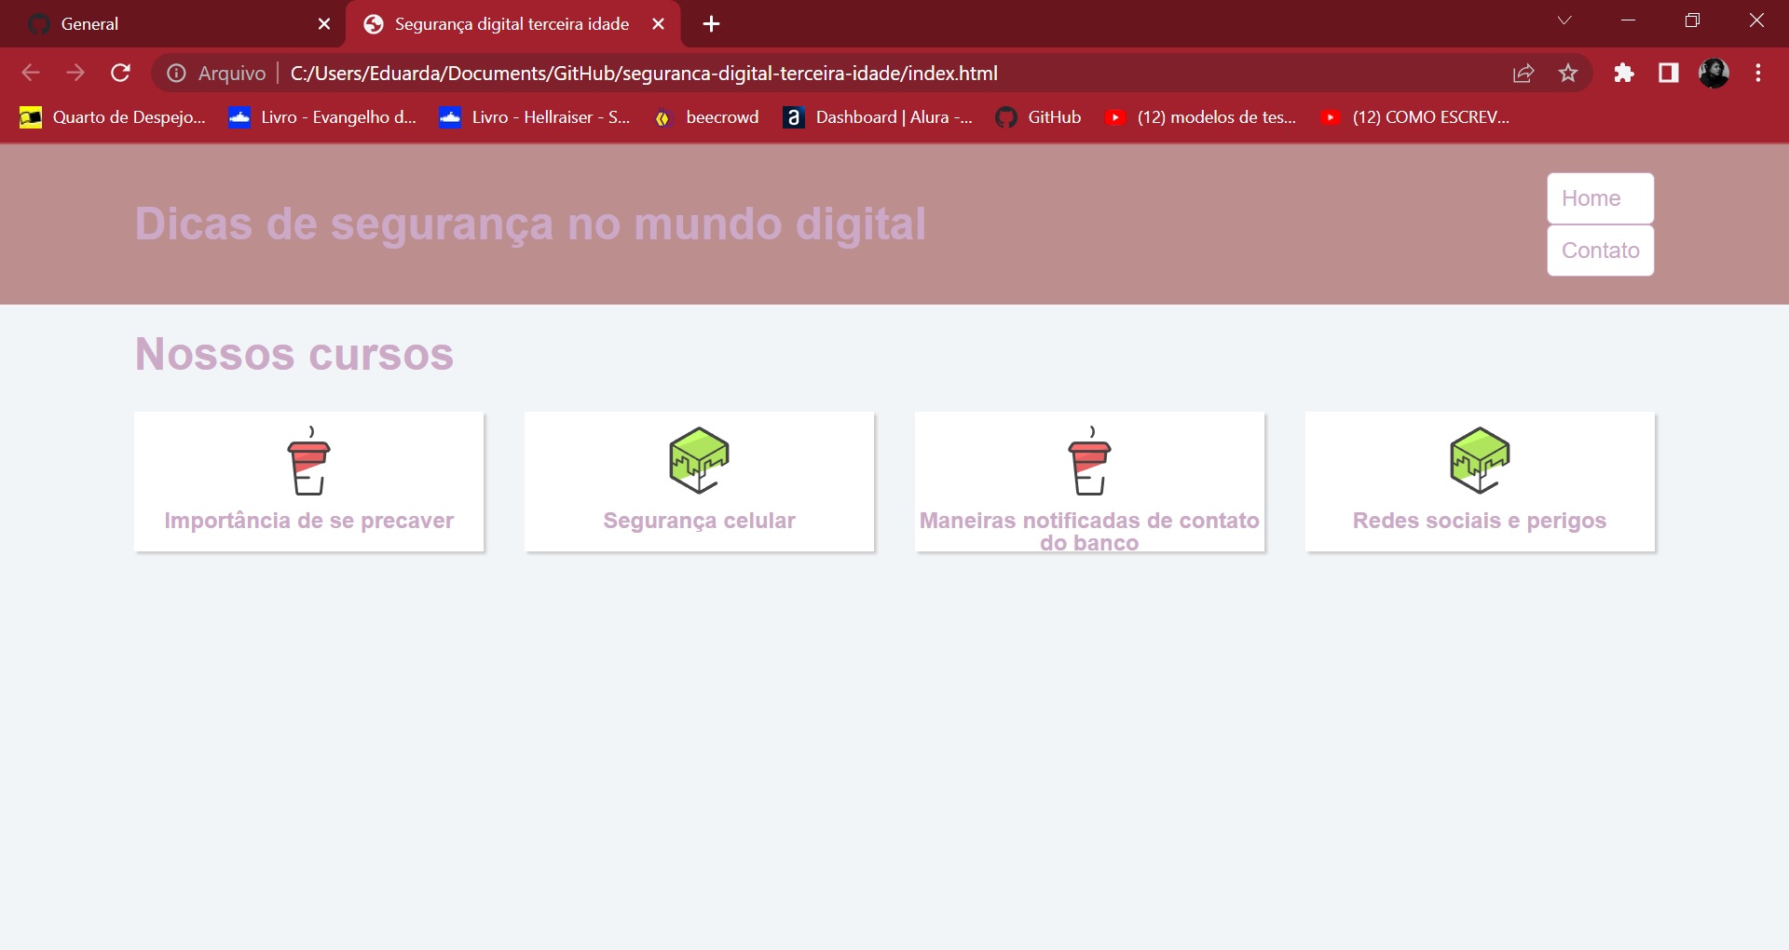
Task: Open a new browser tab
Action: tap(711, 23)
